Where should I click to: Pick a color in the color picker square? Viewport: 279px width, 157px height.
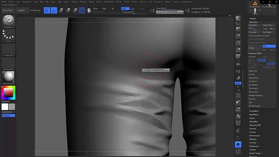[x=8, y=92]
